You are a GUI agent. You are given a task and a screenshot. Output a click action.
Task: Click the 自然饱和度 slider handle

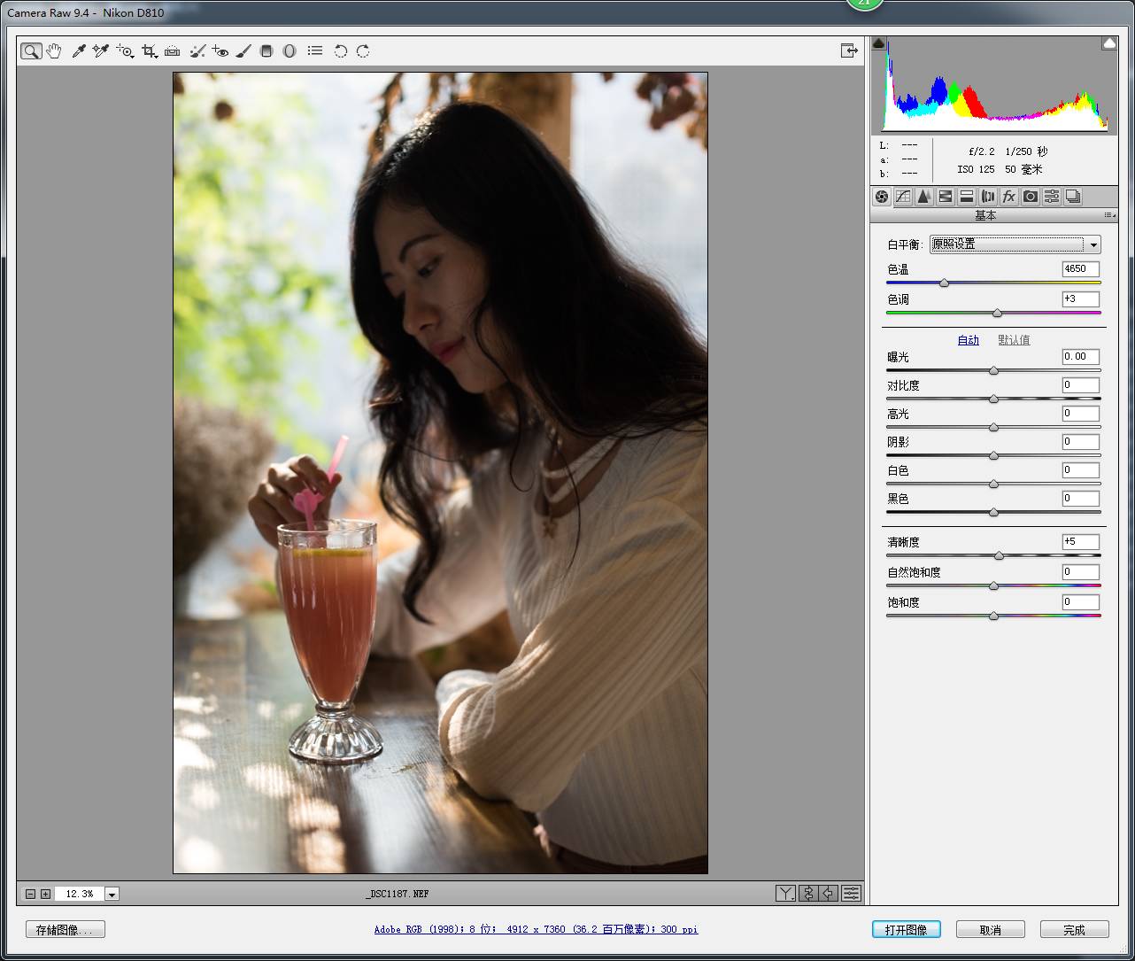click(x=993, y=585)
